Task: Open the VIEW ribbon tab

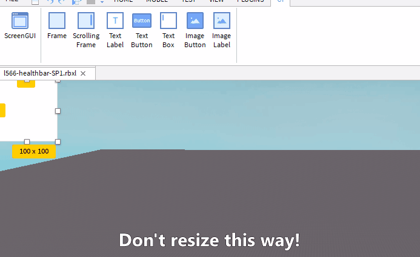Action: 216,1
